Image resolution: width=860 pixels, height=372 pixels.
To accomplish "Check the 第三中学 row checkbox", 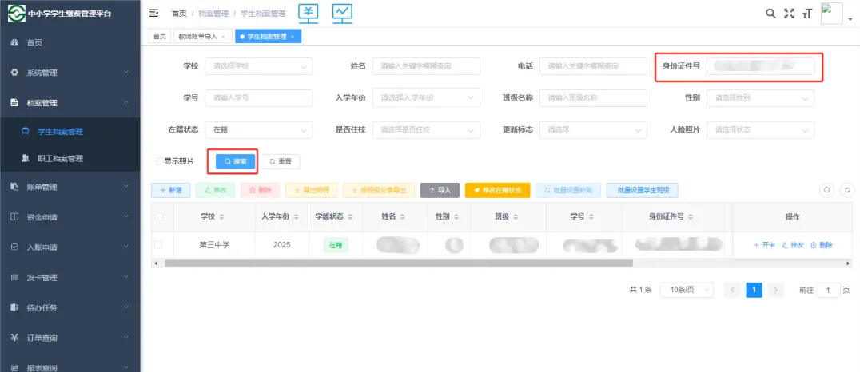I will coord(158,245).
